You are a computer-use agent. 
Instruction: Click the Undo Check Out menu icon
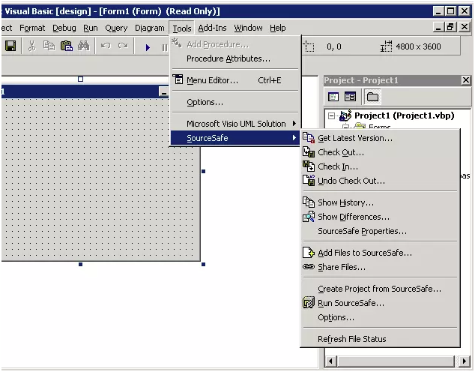309,181
